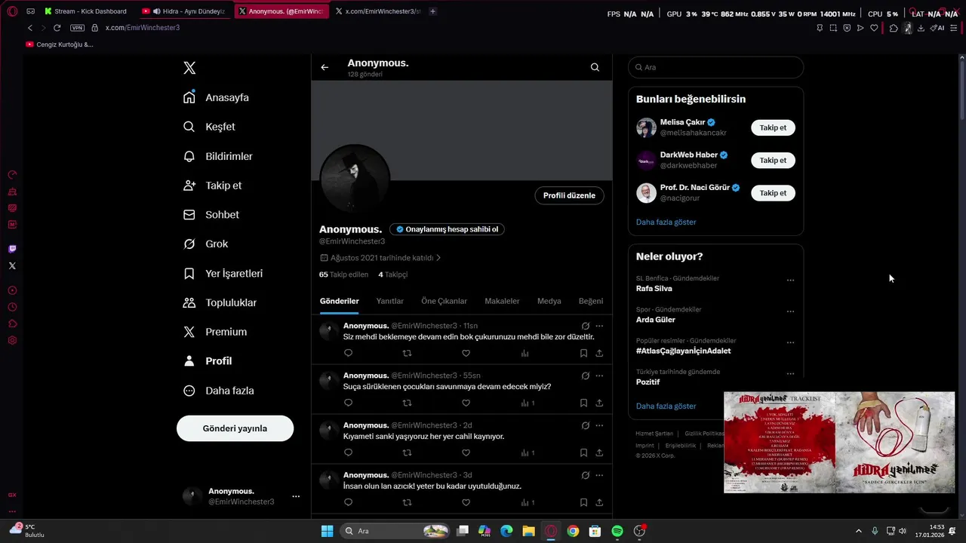
Task: Like the 'İnsan olun lan' post
Action: (x=466, y=502)
